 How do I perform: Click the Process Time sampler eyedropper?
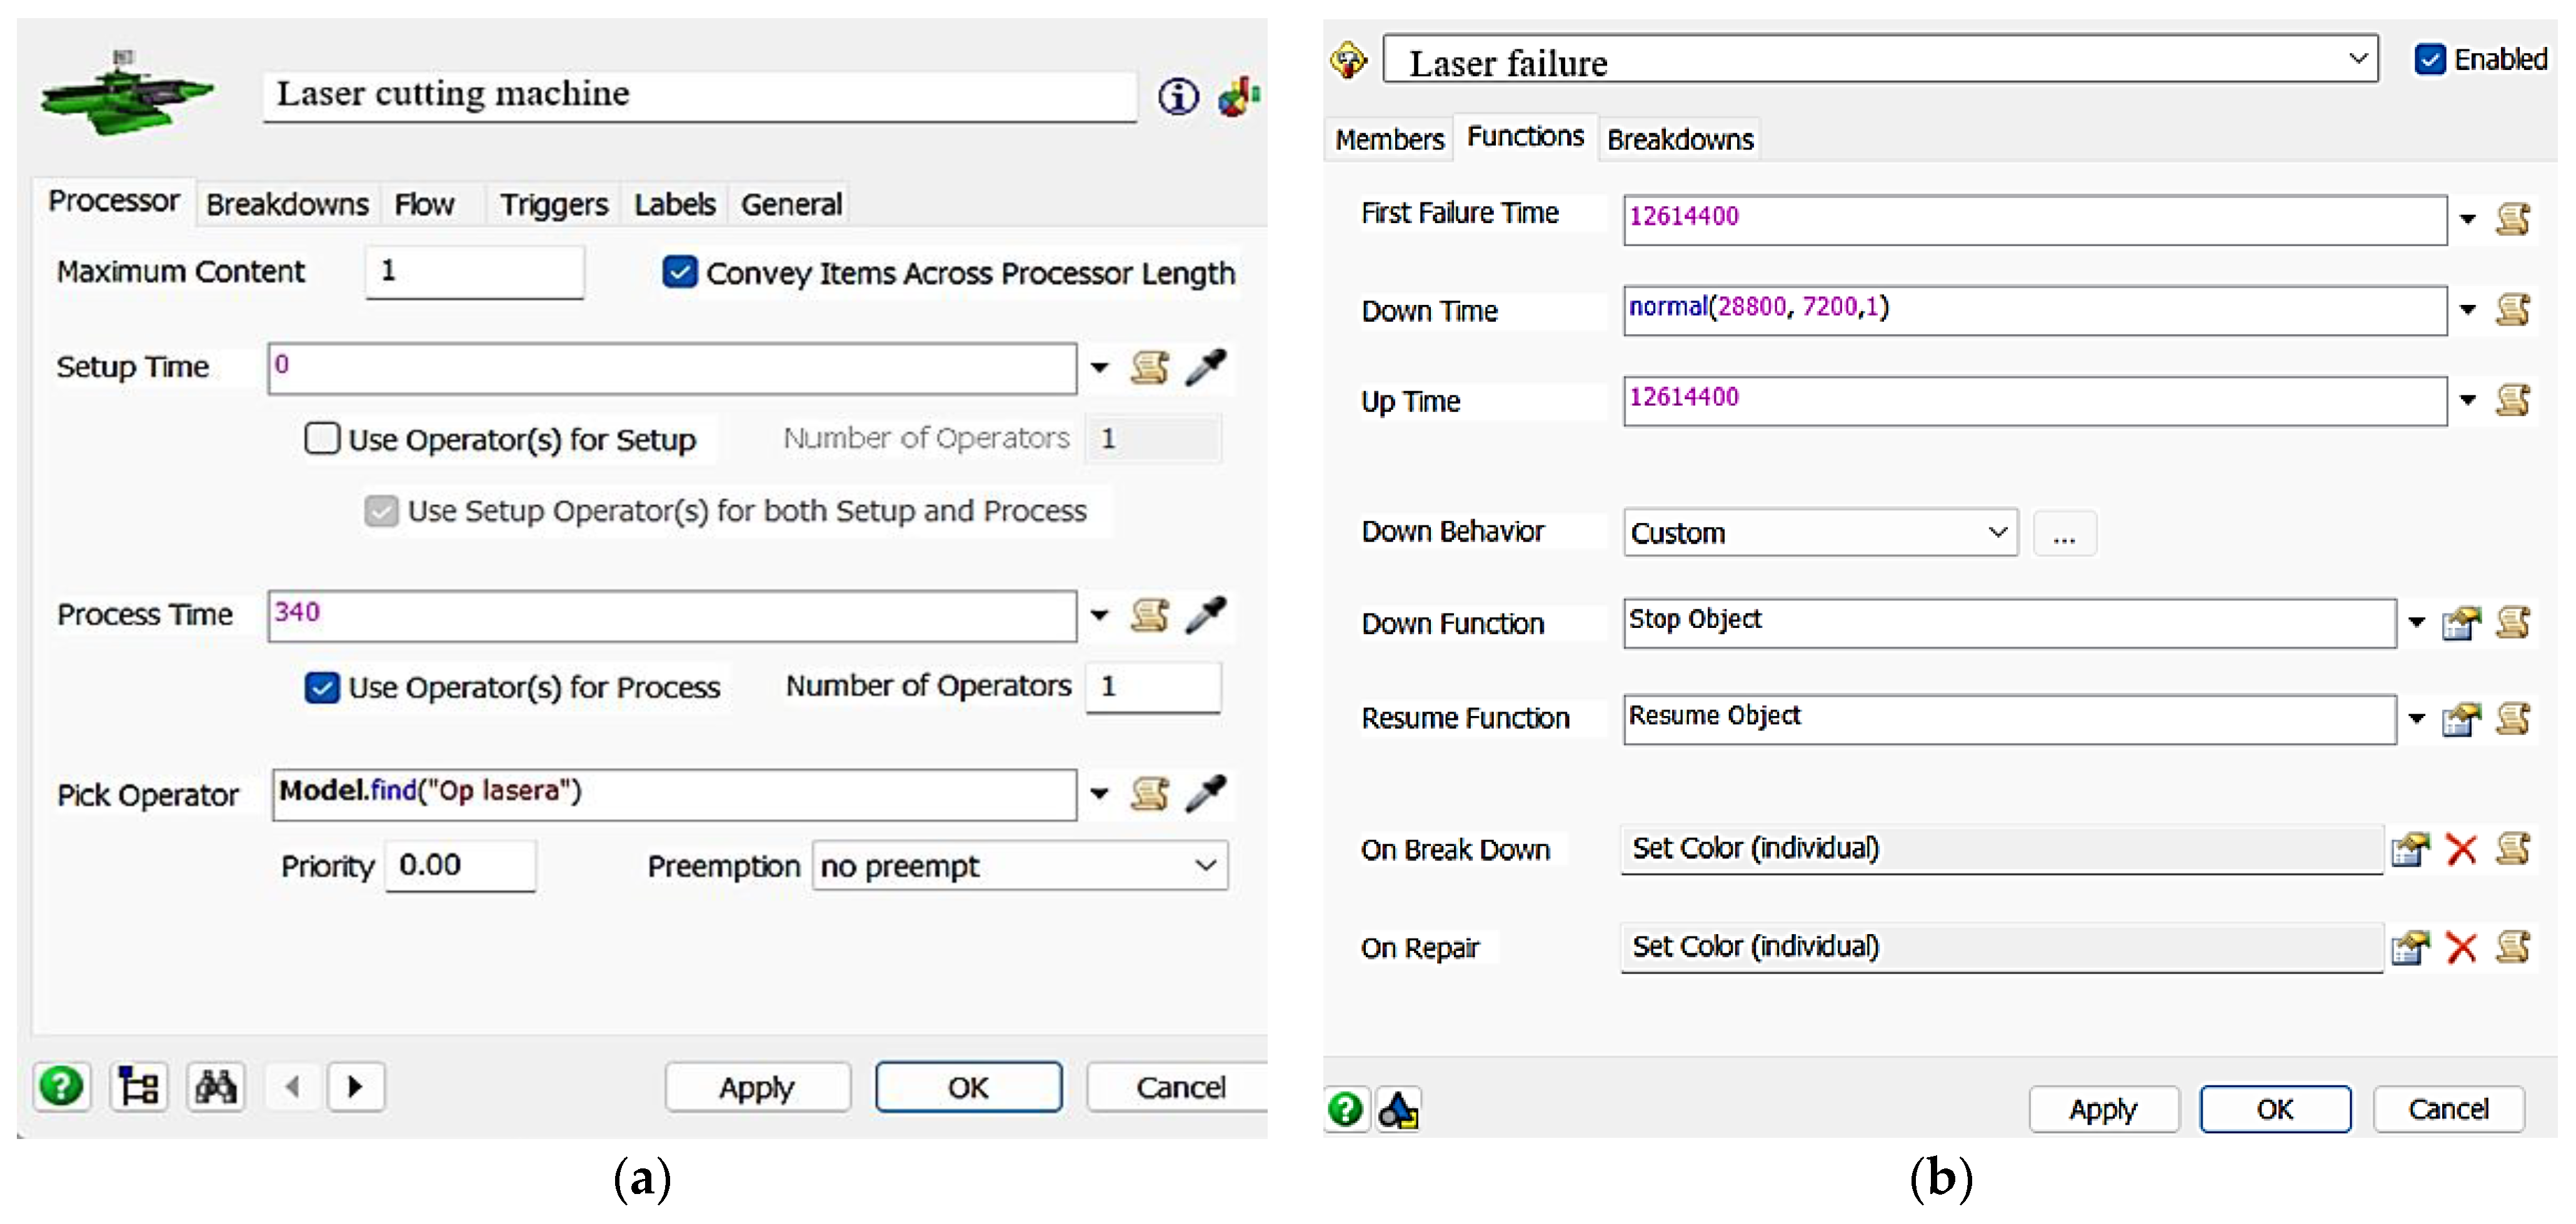pos(1205,614)
